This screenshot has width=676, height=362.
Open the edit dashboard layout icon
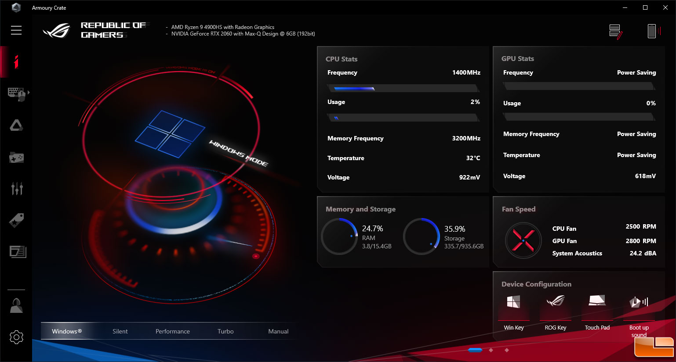tap(616, 31)
